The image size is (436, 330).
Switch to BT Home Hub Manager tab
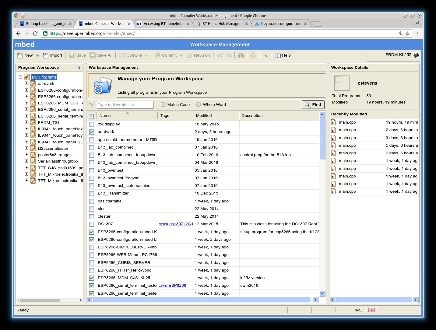point(222,23)
